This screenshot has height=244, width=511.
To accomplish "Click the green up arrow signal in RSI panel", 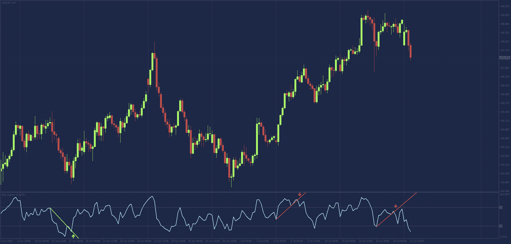I will (73, 236).
